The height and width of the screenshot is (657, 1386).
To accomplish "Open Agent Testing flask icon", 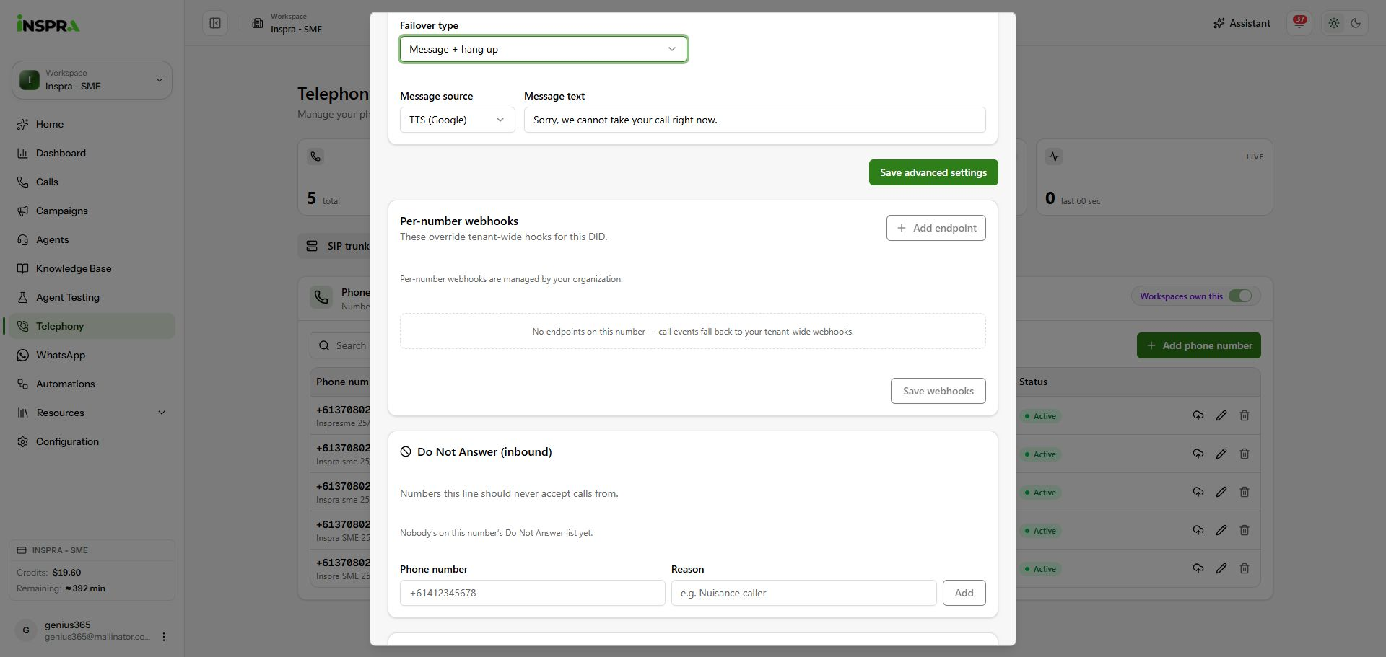I will [x=23, y=297].
